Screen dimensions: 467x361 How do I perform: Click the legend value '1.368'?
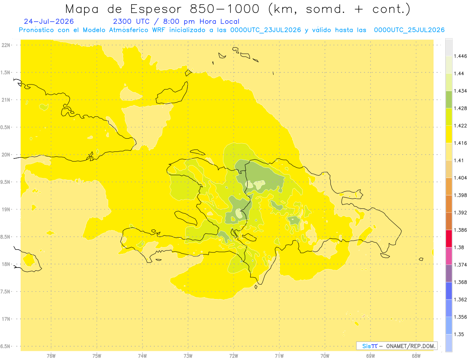(460, 282)
